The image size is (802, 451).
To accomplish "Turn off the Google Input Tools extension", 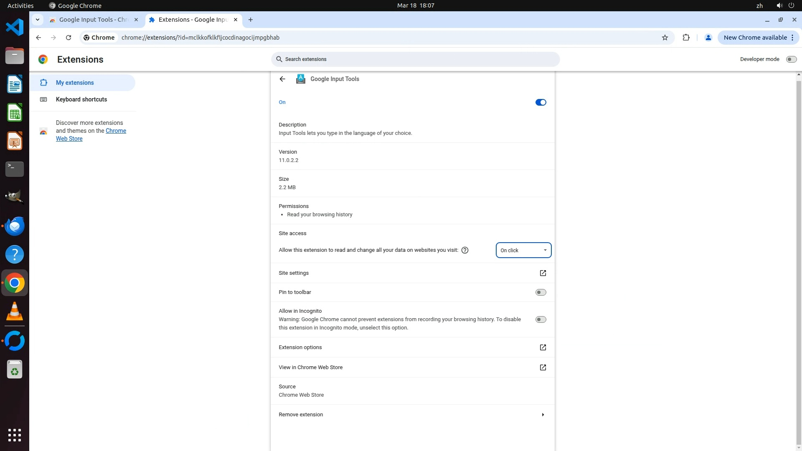I will point(541,102).
